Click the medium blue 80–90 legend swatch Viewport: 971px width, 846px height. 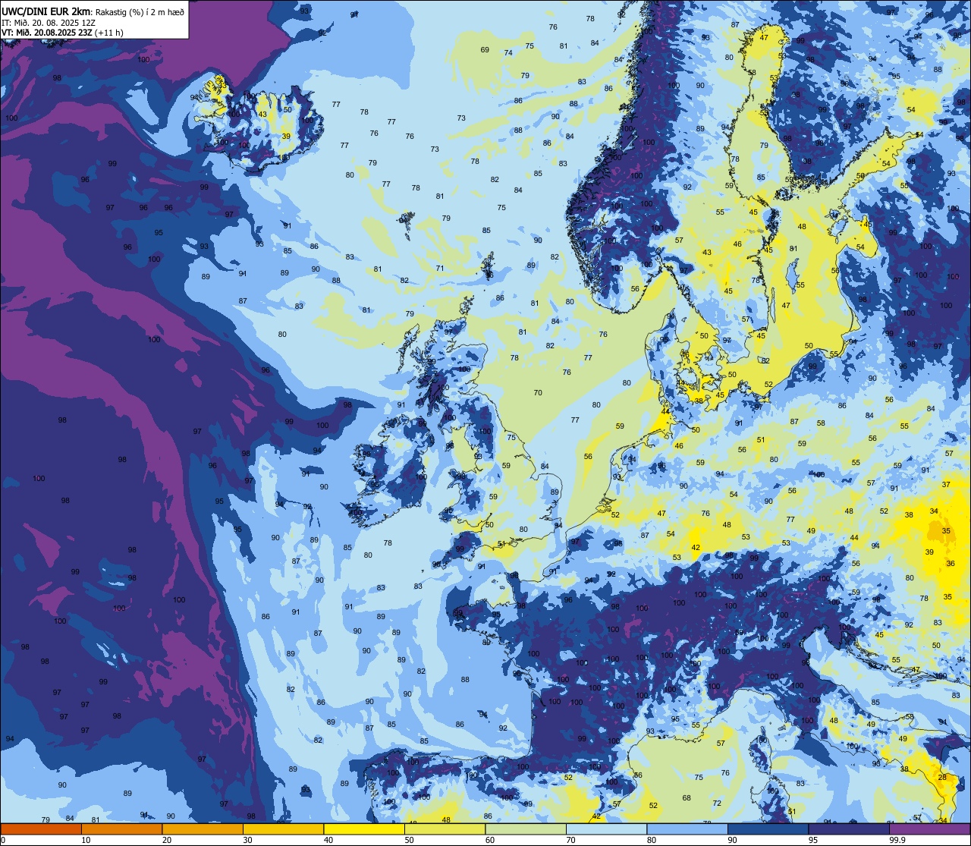(x=687, y=829)
